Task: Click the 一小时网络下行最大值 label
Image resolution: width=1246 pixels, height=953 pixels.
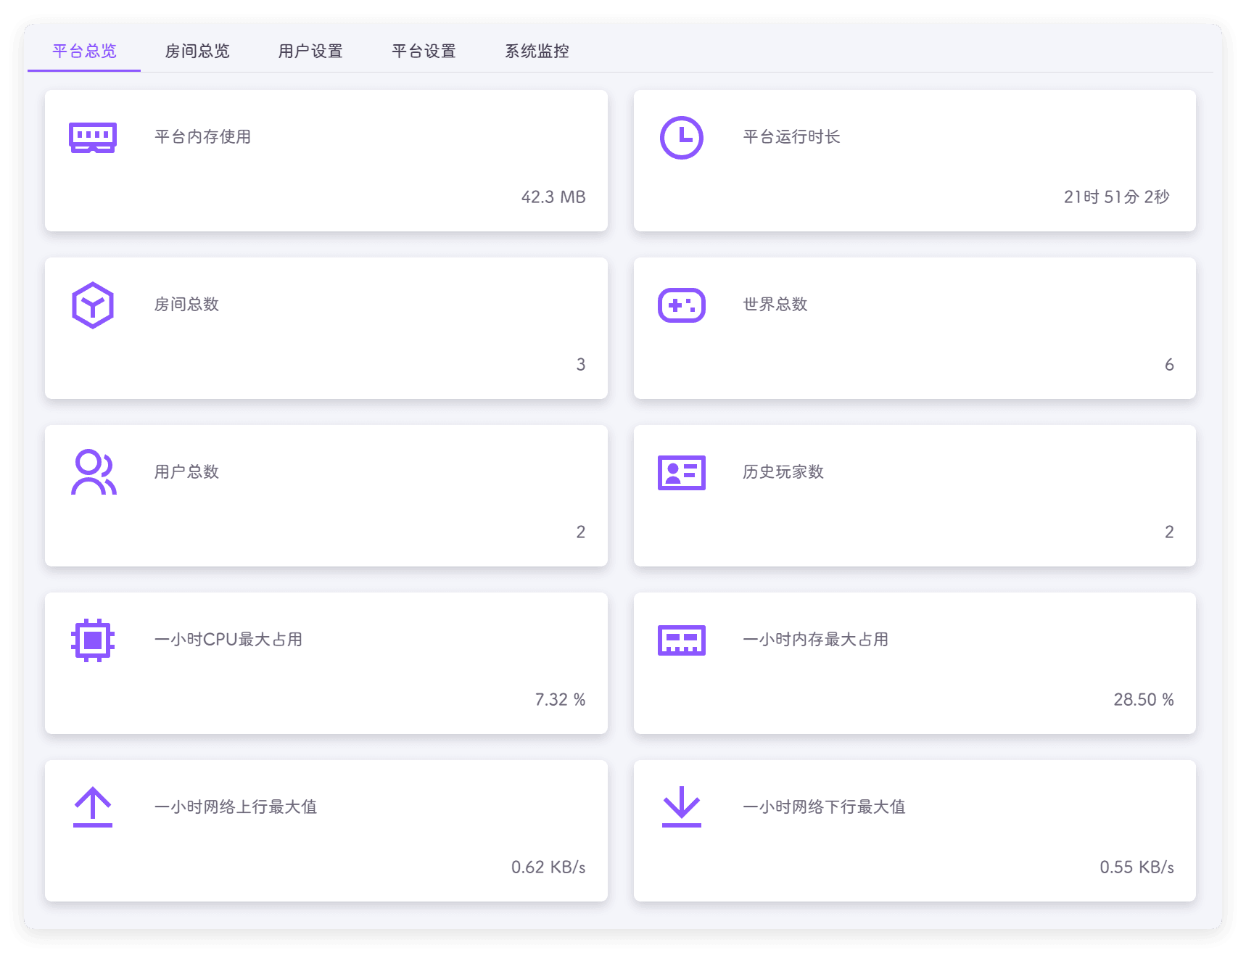Action: click(x=824, y=807)
